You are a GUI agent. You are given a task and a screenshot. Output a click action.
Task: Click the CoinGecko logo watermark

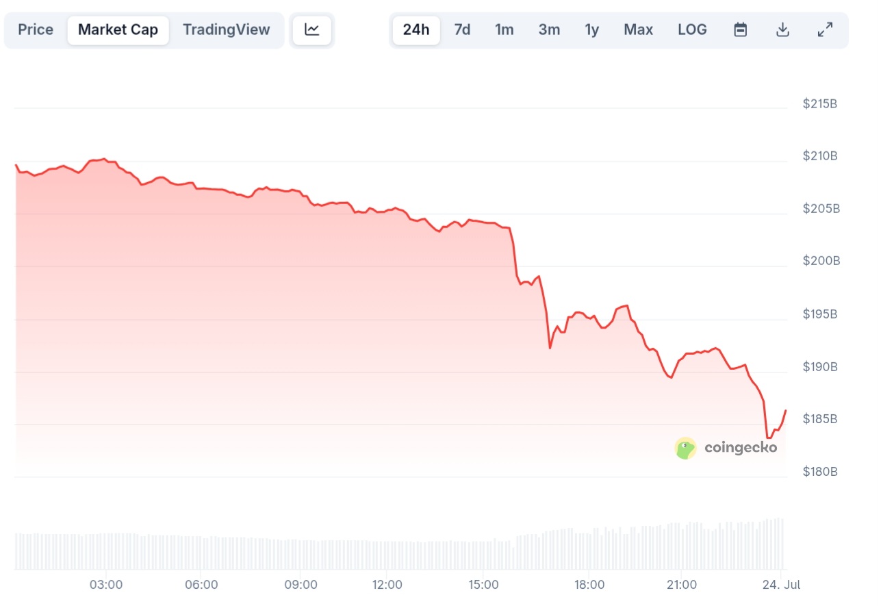(x=726, y=448)
